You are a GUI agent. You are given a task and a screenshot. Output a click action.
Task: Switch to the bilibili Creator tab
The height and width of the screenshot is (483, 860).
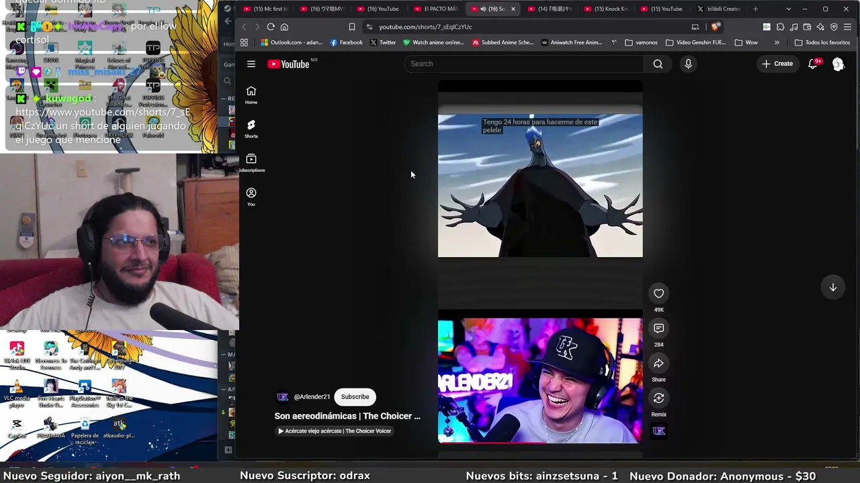click(x=719, y=9)
